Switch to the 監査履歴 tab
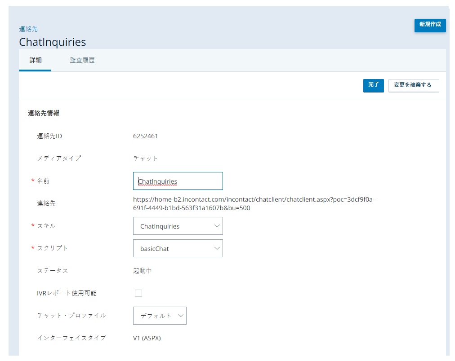455x361 pixels. point(82,60)
